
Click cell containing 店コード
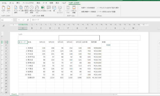coord(23,42)
